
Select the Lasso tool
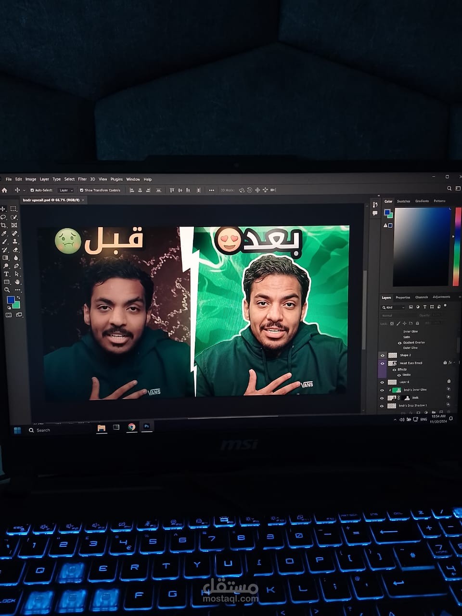click(3, 217)
